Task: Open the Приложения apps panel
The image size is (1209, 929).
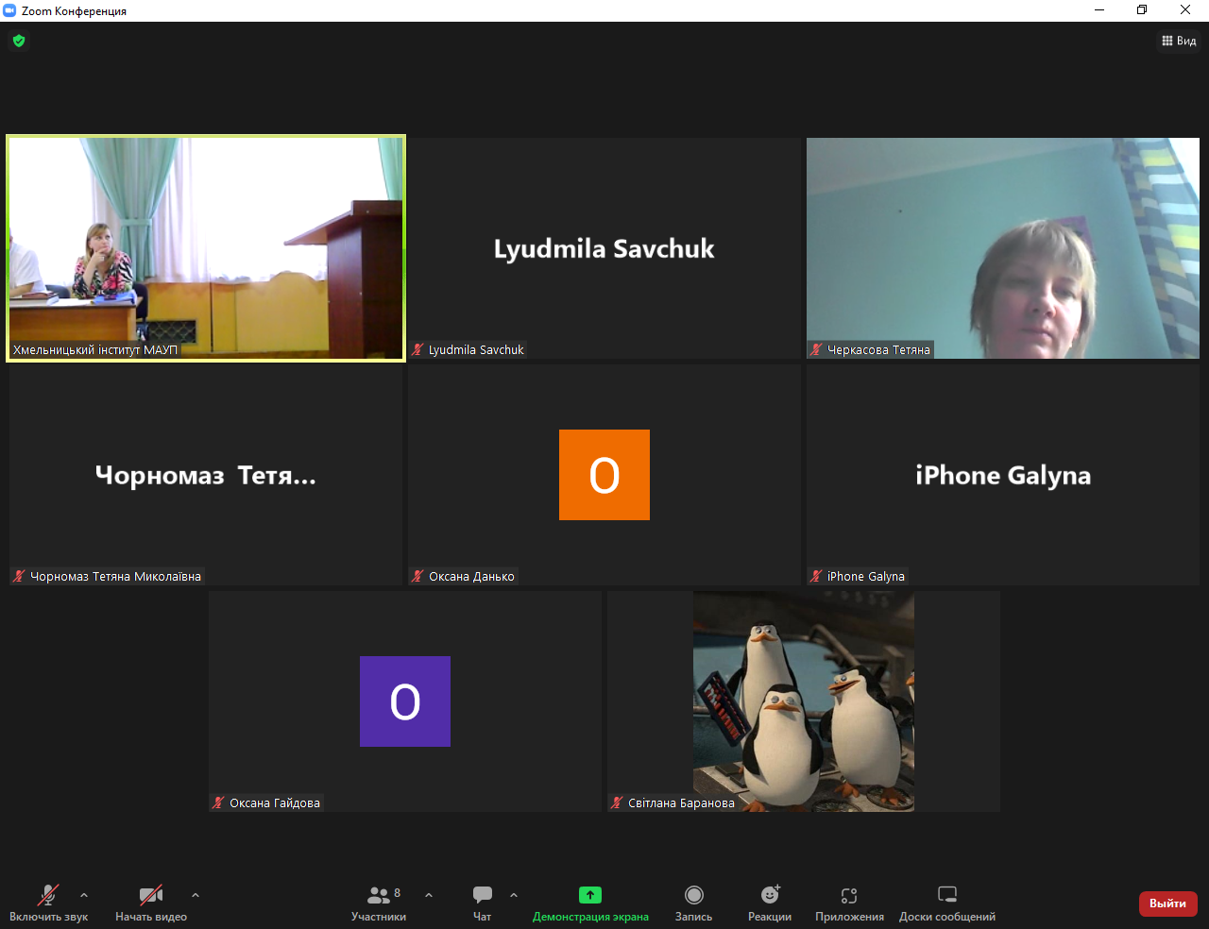Action: (849, 903)
